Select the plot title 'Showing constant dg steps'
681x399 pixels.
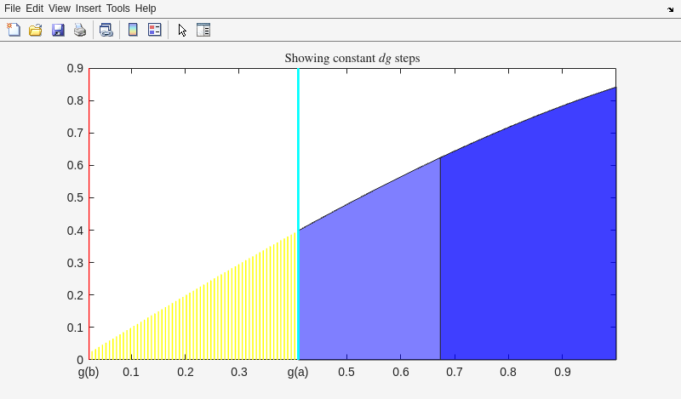click(352, 59)
